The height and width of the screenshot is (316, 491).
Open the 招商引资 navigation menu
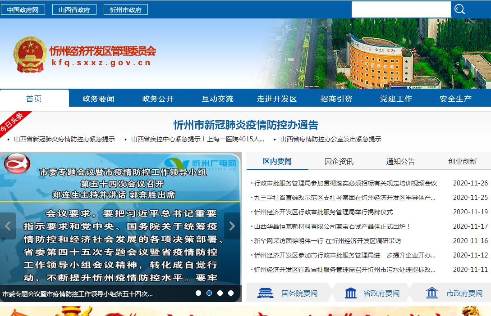(x=336, y=99)
